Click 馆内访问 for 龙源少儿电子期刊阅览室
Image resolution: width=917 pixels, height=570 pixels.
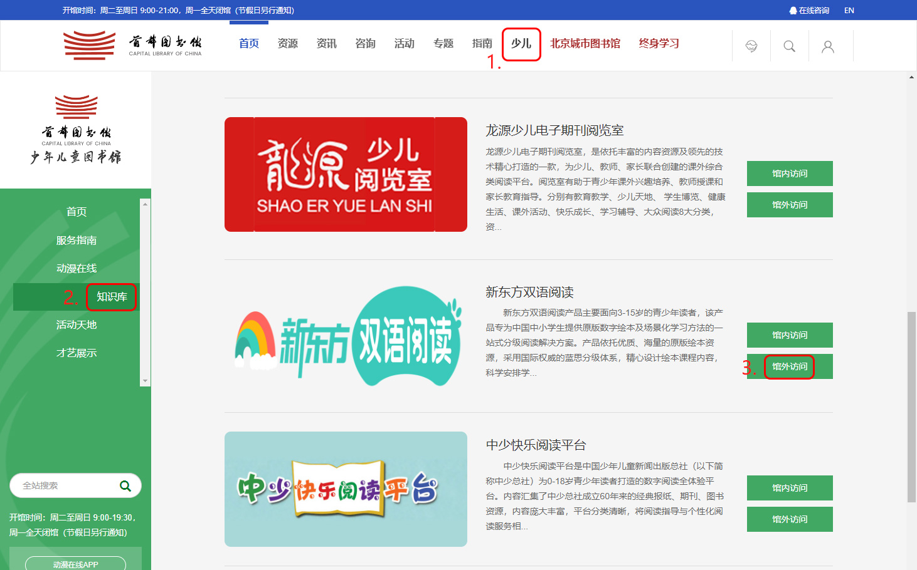click(789, 174)
